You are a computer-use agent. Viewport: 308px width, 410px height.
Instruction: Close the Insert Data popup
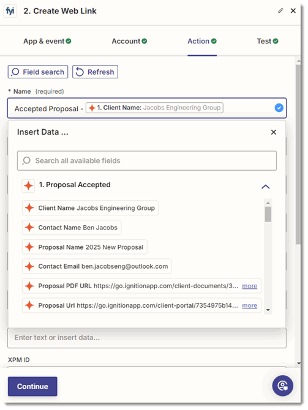[274, 132]
